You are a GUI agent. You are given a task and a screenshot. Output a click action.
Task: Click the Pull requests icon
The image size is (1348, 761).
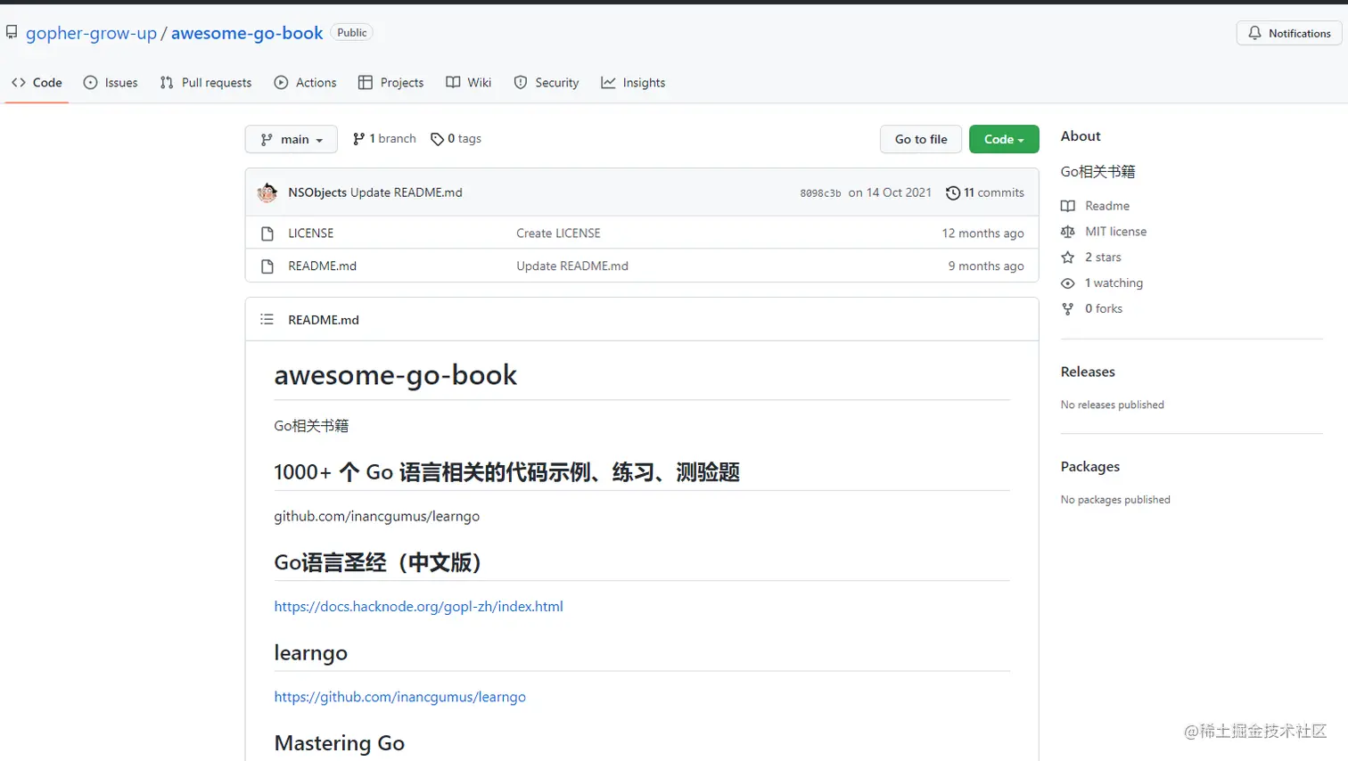click(x=167, y=83)
